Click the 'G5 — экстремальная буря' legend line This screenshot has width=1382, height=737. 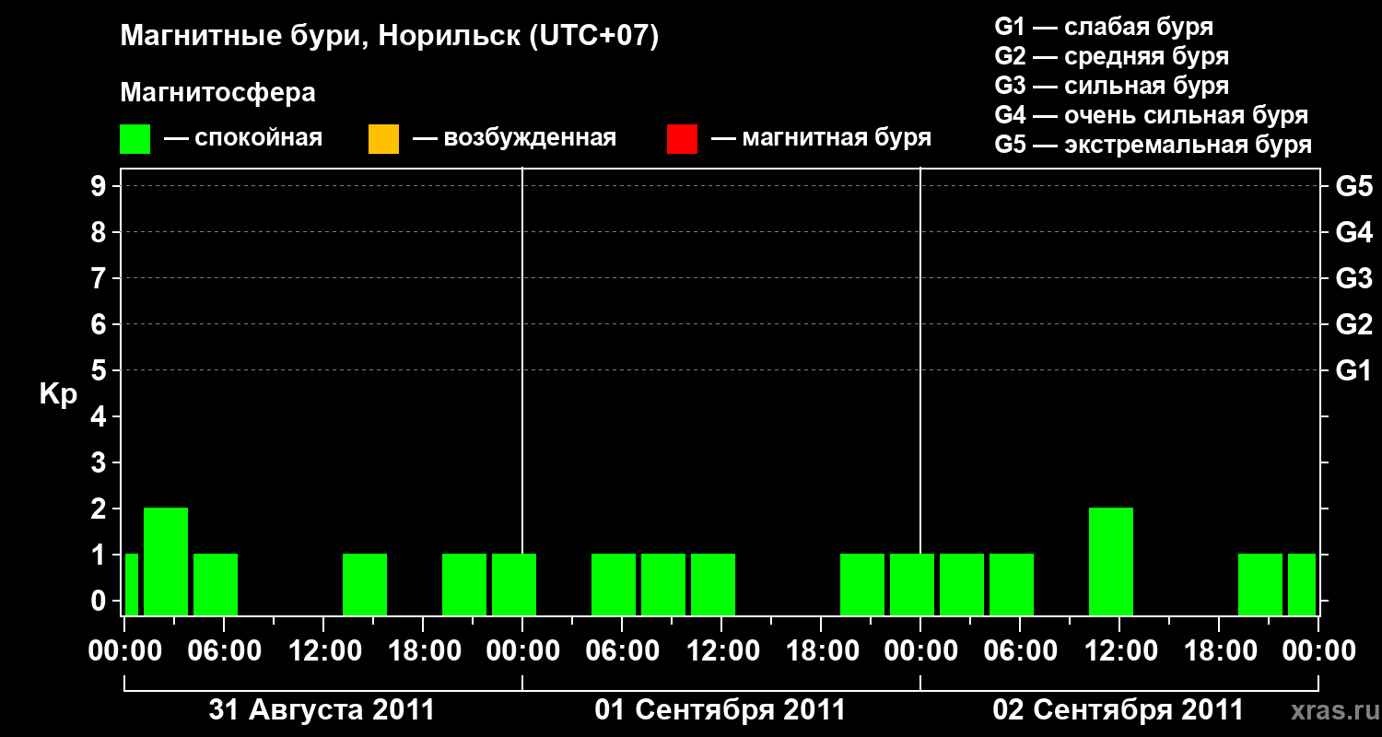pos(1154,145)
